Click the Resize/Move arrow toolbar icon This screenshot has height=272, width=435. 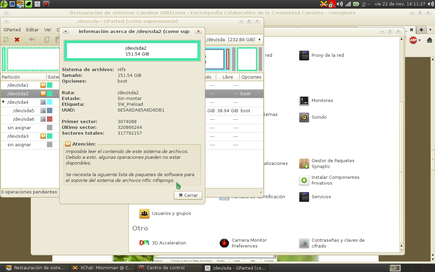(32, 40)
